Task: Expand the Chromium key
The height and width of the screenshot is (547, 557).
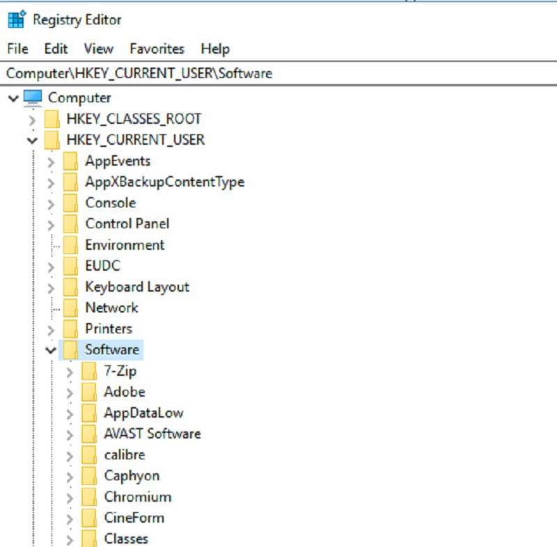Action: click(70, 498)
